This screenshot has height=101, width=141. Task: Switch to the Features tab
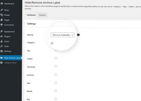tap(42, 15)
